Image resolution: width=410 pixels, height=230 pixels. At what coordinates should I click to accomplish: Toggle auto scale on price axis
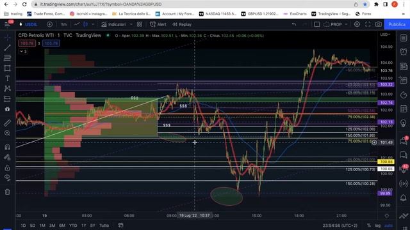point(388,226)
